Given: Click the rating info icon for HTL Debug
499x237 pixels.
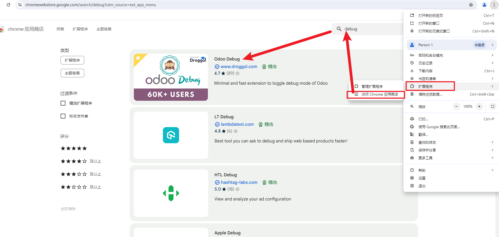Looking at the screenshot, I should point(238,189).
